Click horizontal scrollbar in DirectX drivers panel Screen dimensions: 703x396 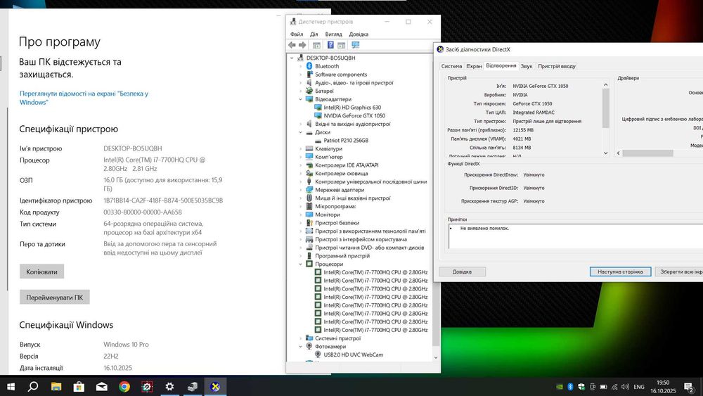647,153
